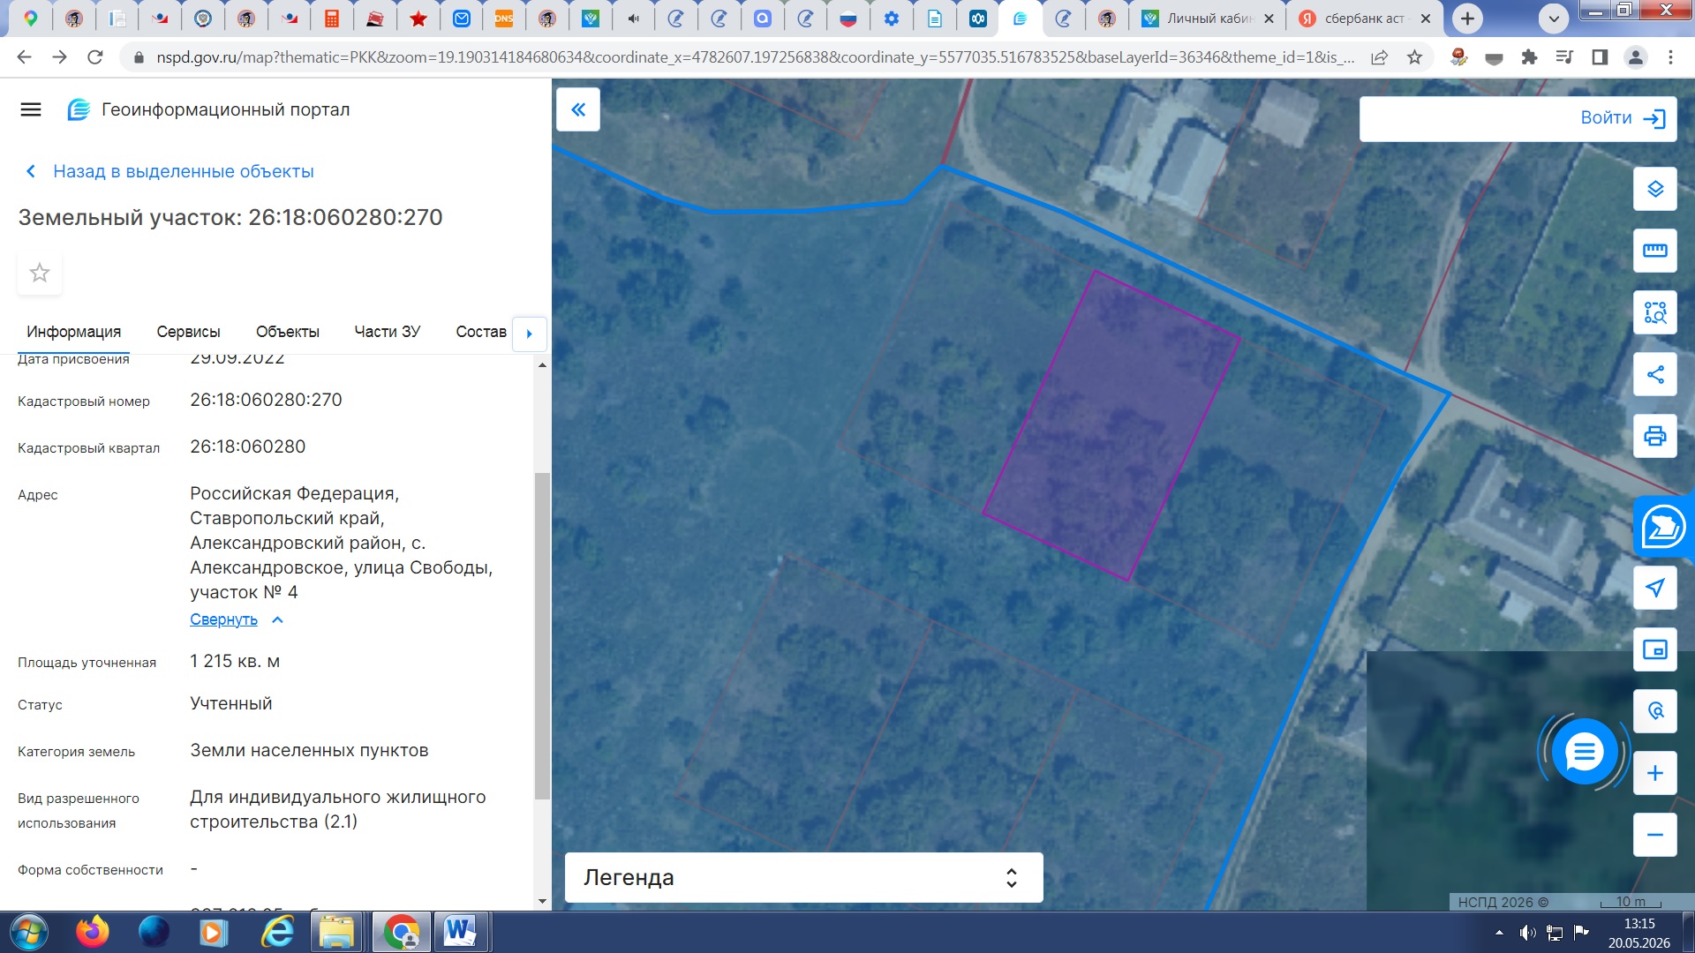Go back to selected objects list
The height and width of the screenshot is (953, 1695).
coord(169,171)
